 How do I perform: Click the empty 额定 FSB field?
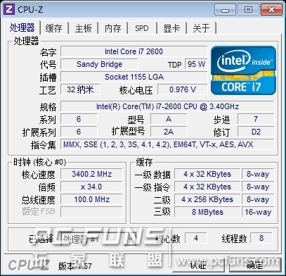(91, 212)
